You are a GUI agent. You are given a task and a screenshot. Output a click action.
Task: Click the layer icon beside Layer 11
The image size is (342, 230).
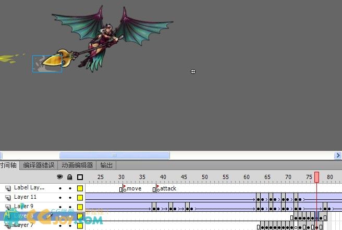(x=8, y=197)
